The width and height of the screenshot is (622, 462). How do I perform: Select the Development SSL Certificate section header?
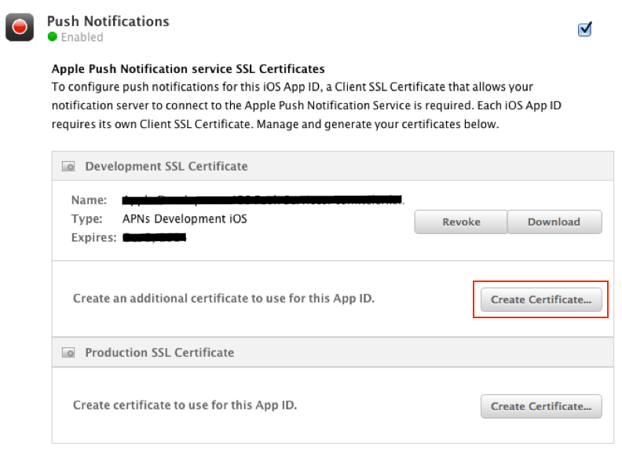point(166,167)
